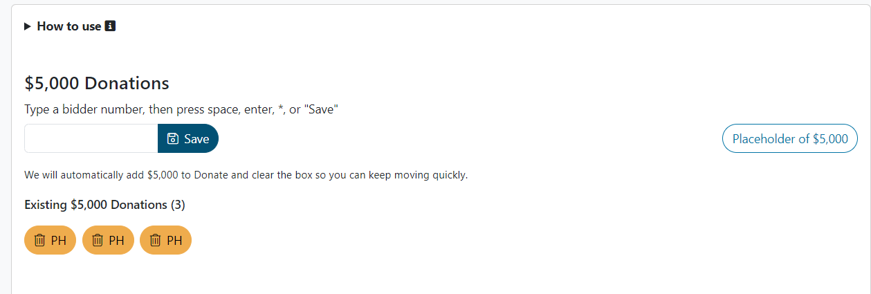This screenshot has height=294, width=871.
Task: Expand the How to use disclosure triangle
Action: [x=28, y=26]
